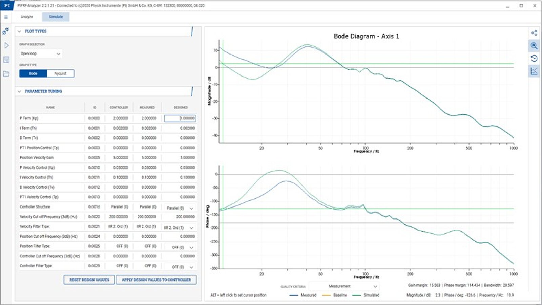Toggle the line chart icon
The width and height of the screenshot is (542, 305).
pyautogui.click(x=534, y=71)
